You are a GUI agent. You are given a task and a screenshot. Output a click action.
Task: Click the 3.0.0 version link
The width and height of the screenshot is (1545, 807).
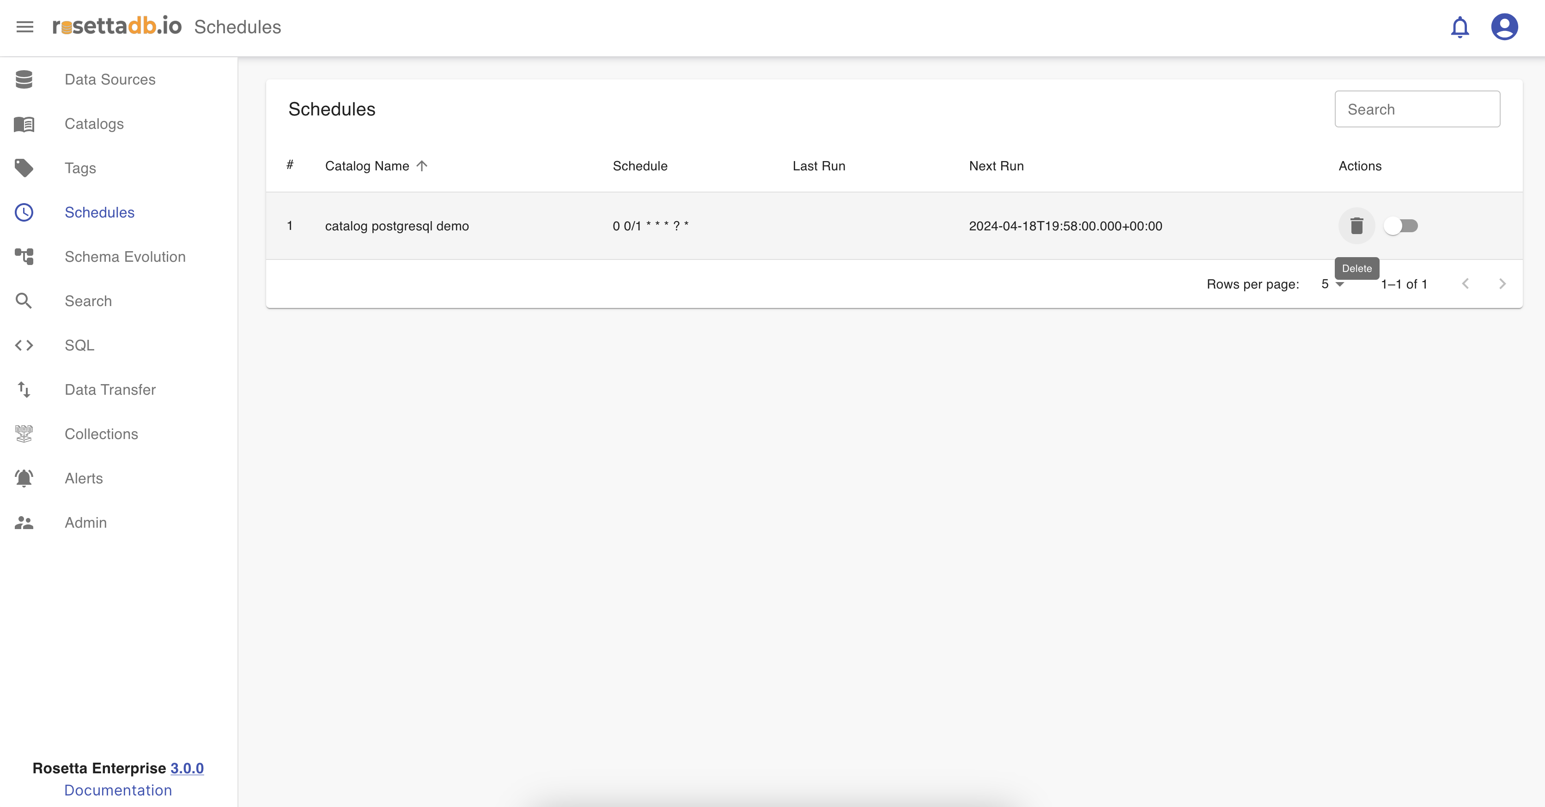click(x=187, y=768)
